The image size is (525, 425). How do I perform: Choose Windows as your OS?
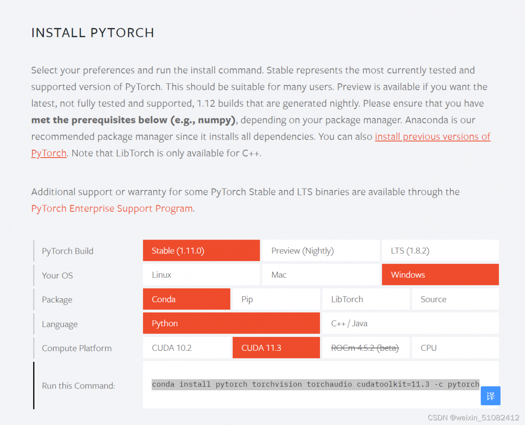pos(440,275)
